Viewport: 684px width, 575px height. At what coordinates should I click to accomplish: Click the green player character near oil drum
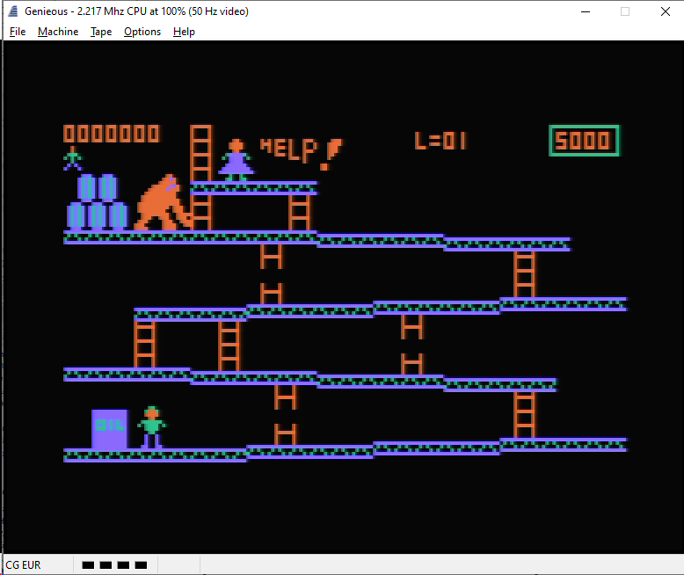(151, 427)
